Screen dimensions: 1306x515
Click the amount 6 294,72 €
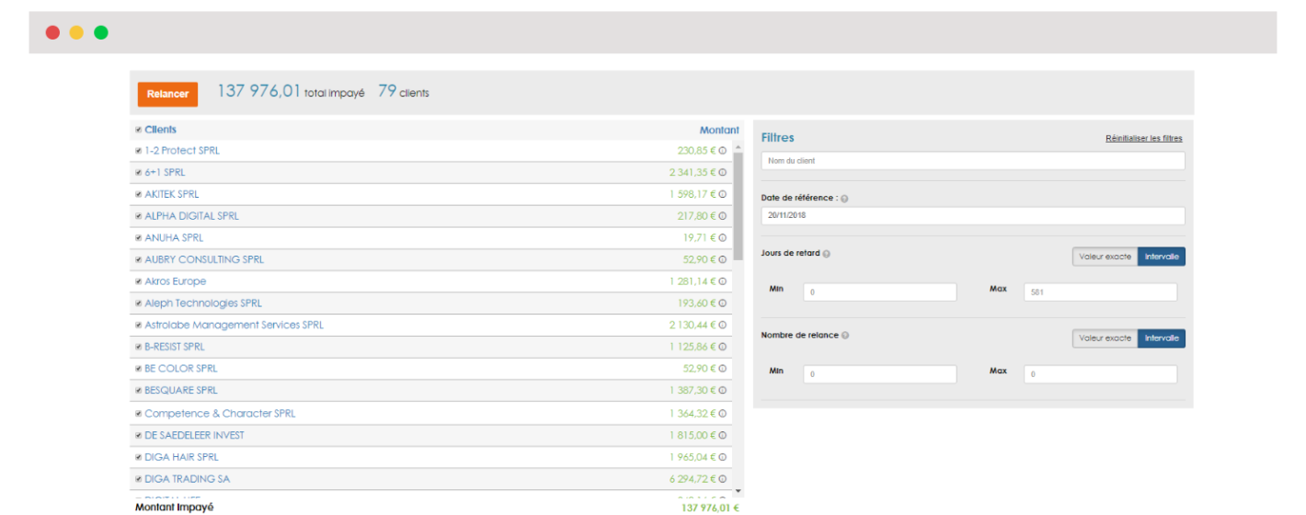[x=693, y=479]
